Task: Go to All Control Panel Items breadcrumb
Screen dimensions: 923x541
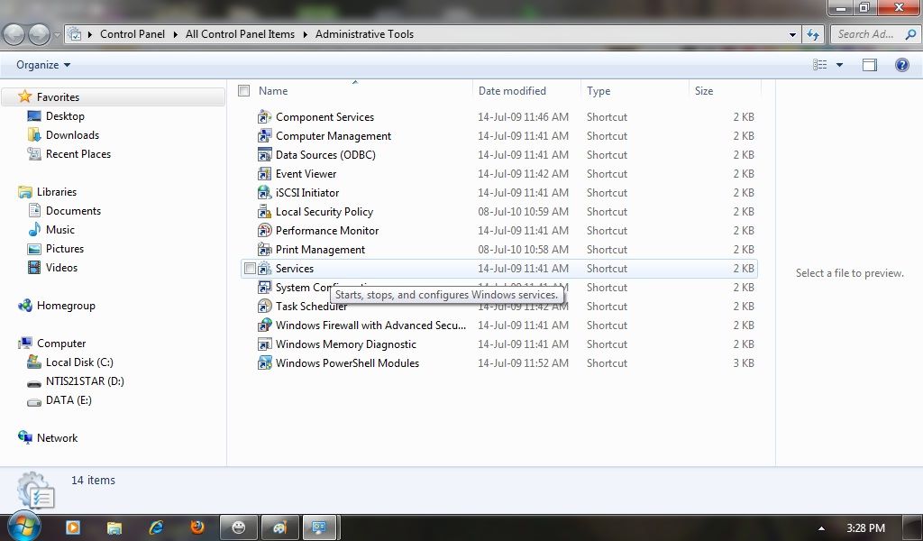Action: click(240, 34)
